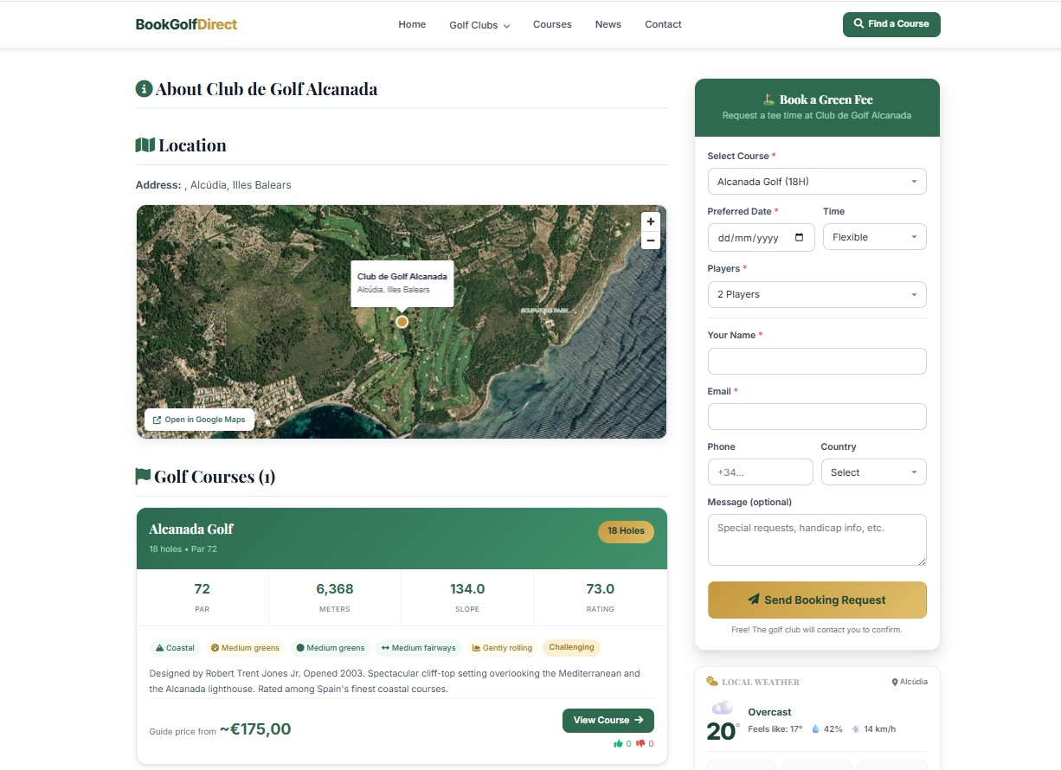Click the thumbs down icon

[x=640, y=743]
